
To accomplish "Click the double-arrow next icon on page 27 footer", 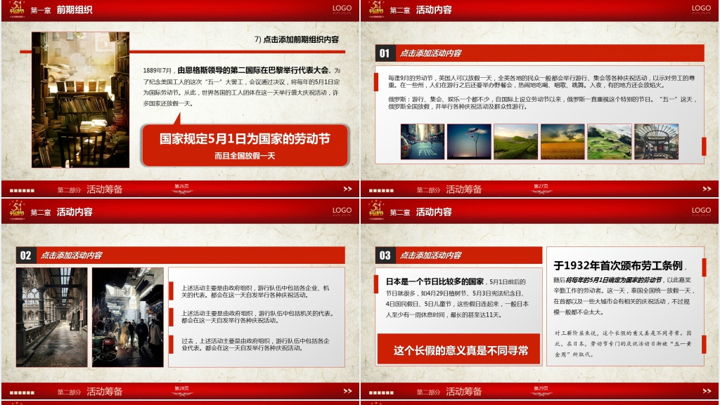I will (x=707, y=189).
